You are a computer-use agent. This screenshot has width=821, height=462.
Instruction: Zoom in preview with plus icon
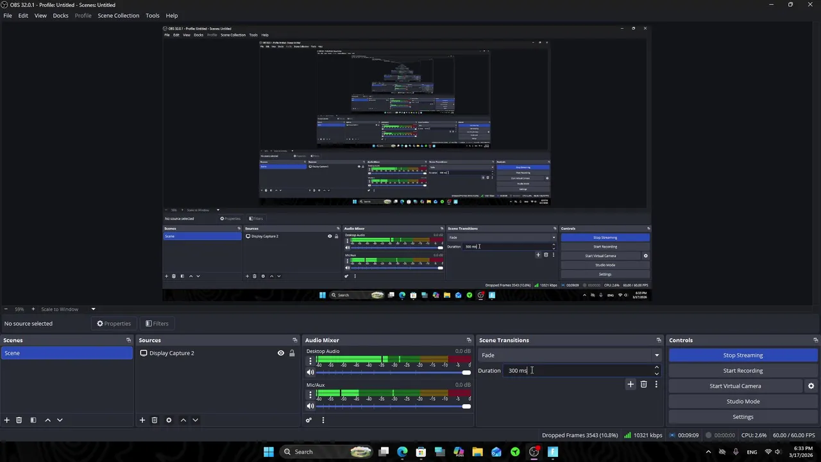33,309
